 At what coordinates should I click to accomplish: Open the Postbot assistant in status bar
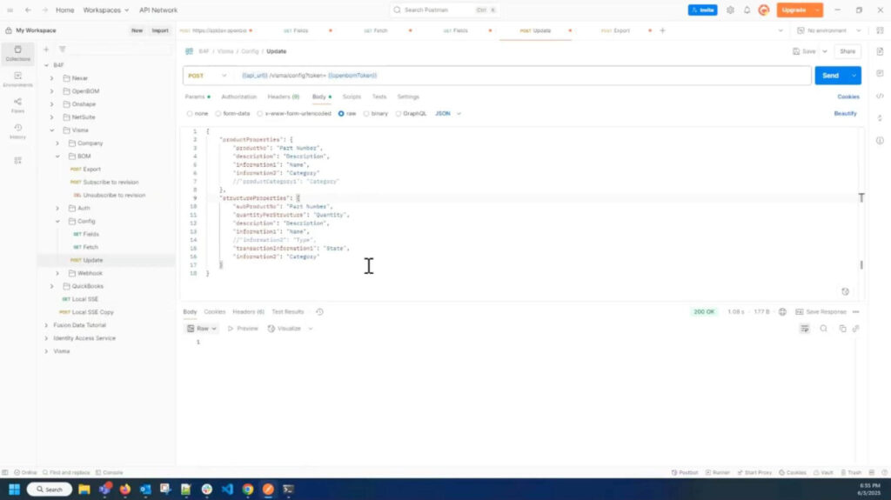click(x=685, y=473)
